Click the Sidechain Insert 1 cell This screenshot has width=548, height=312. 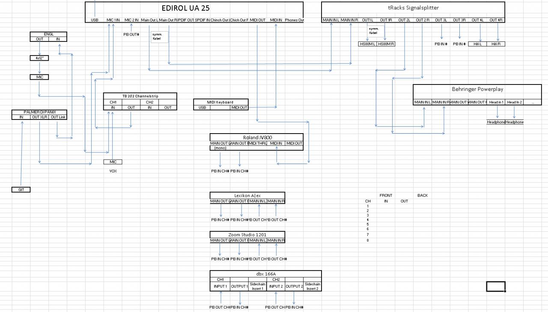pos(257,286)
